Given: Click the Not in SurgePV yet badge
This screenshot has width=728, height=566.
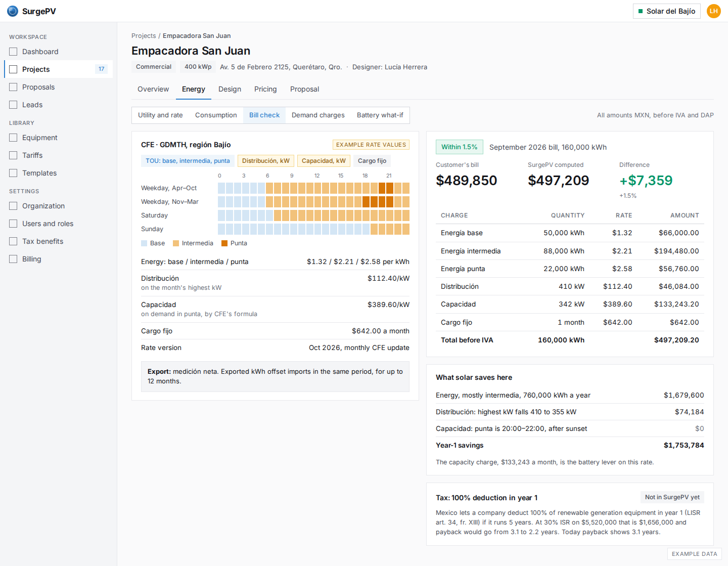Looking at the screenshot, I should (672, 497).
